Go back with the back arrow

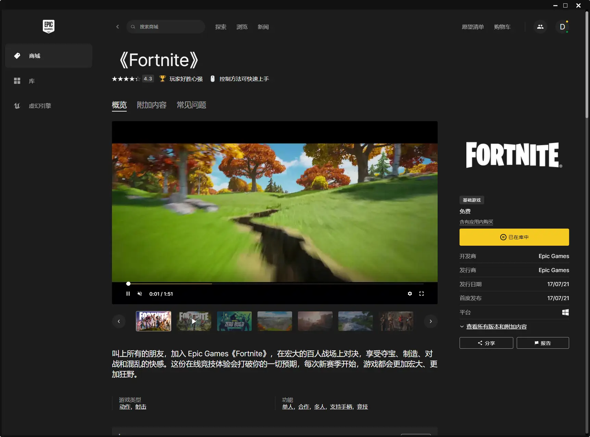click(x=117, y=27)
